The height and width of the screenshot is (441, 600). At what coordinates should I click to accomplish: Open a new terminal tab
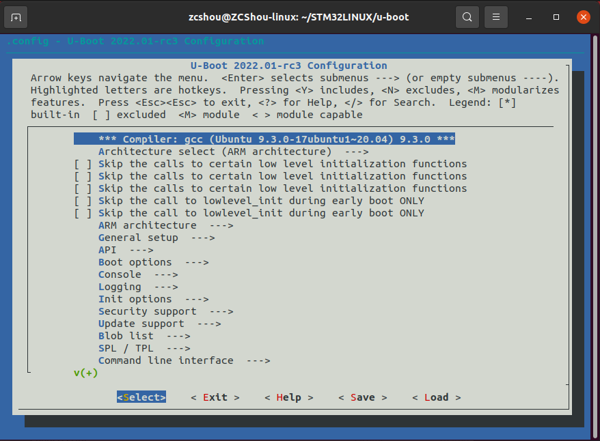pos(16,17)
